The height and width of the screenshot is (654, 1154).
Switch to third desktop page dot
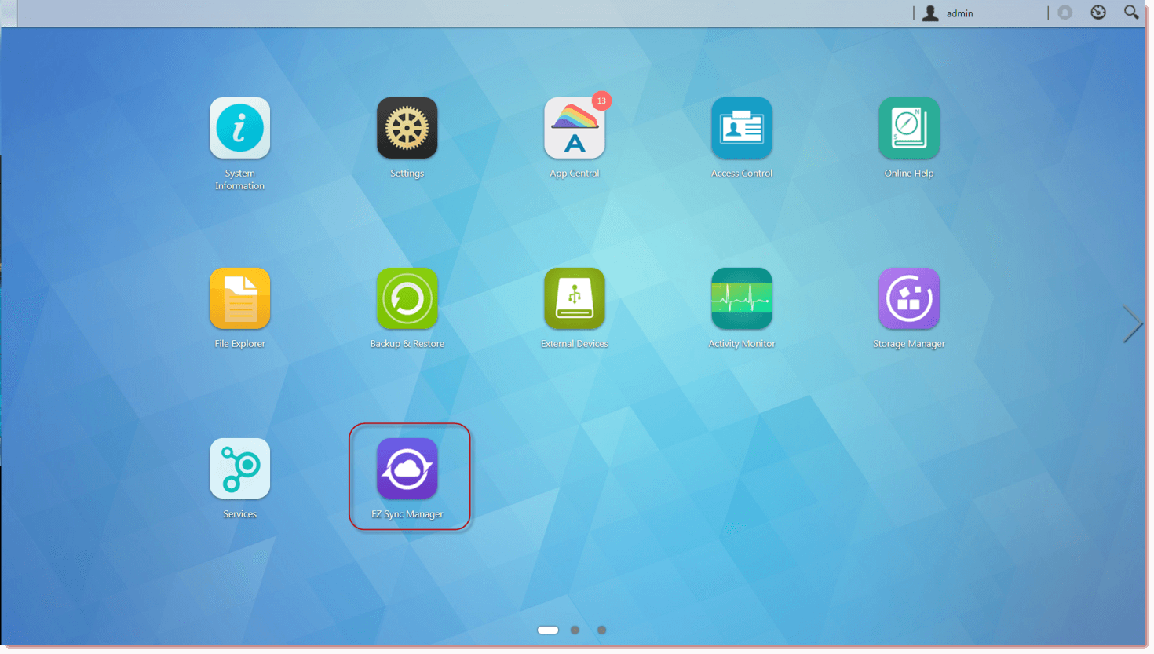(x=601, y=630)
